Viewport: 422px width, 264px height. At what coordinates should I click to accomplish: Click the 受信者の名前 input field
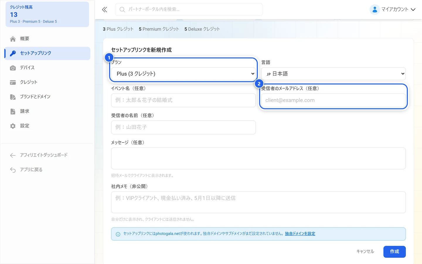pos(183,127)
